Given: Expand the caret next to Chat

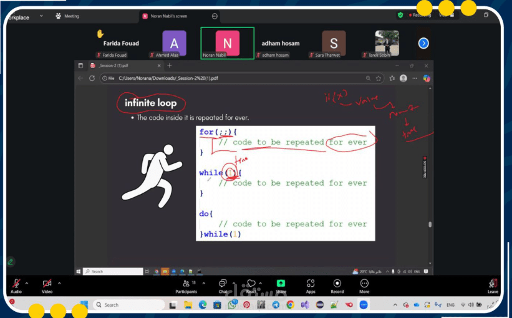Looking at the screenshot, I should click(x=234, y=283).
